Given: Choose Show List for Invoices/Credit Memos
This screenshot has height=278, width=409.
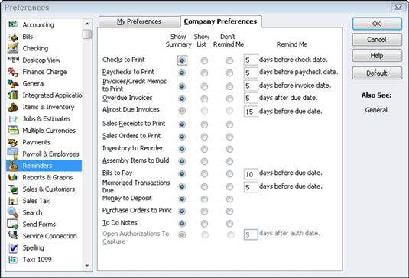Looking at the screenshot, I should (x=204, y=86).
